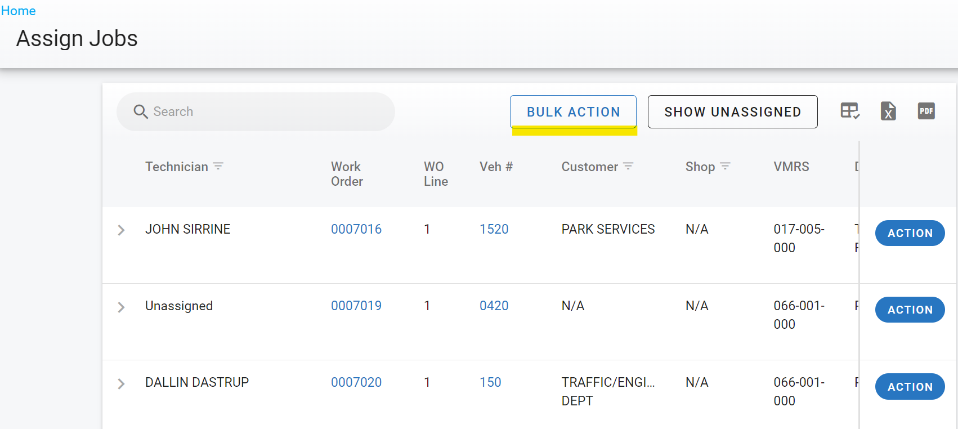Expand the JOHN SIRRINE row

coord(121,230)
